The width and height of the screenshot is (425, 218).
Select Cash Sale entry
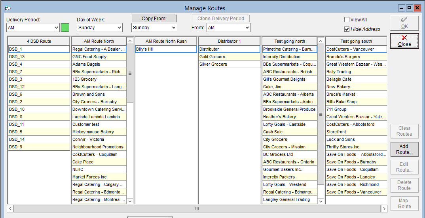(x=290, y=132)
